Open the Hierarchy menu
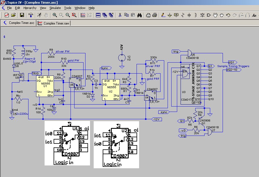 [30, 8]
